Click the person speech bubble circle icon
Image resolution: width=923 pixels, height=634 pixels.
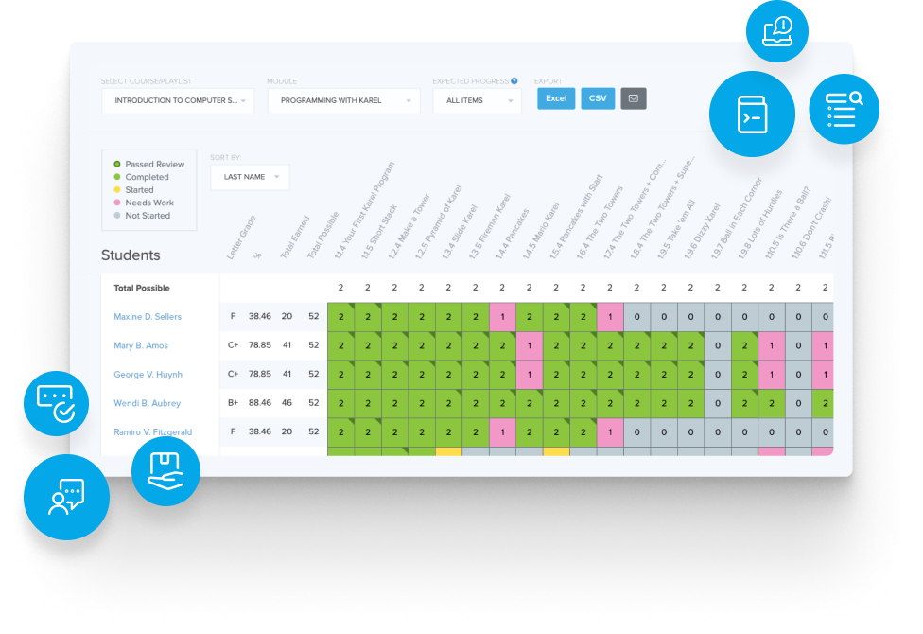point(66,497)
